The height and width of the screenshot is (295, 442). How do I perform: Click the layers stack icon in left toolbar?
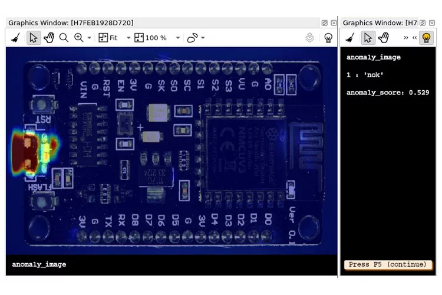pyautogui.click(x=310, y=38)
